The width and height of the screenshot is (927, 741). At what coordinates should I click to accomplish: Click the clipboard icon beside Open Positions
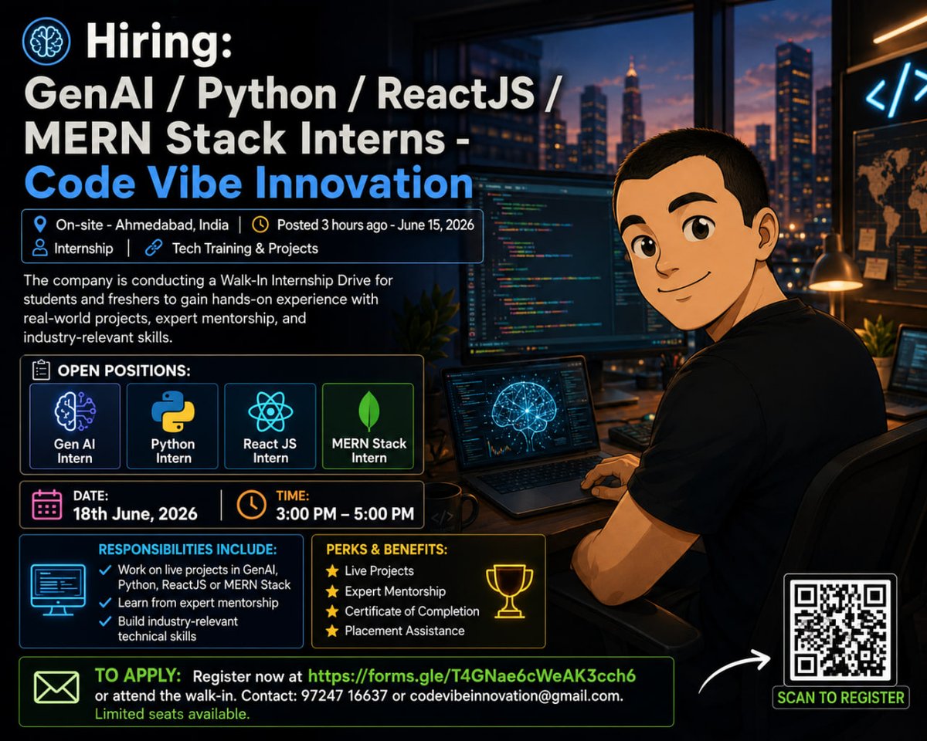pyautogui.click(x=42, y=370)
